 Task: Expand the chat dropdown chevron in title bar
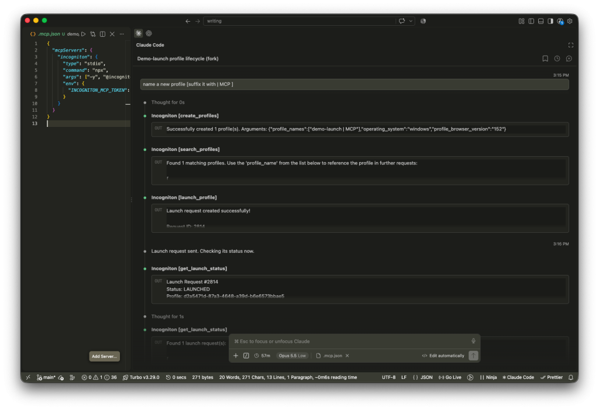click(411, 21)
